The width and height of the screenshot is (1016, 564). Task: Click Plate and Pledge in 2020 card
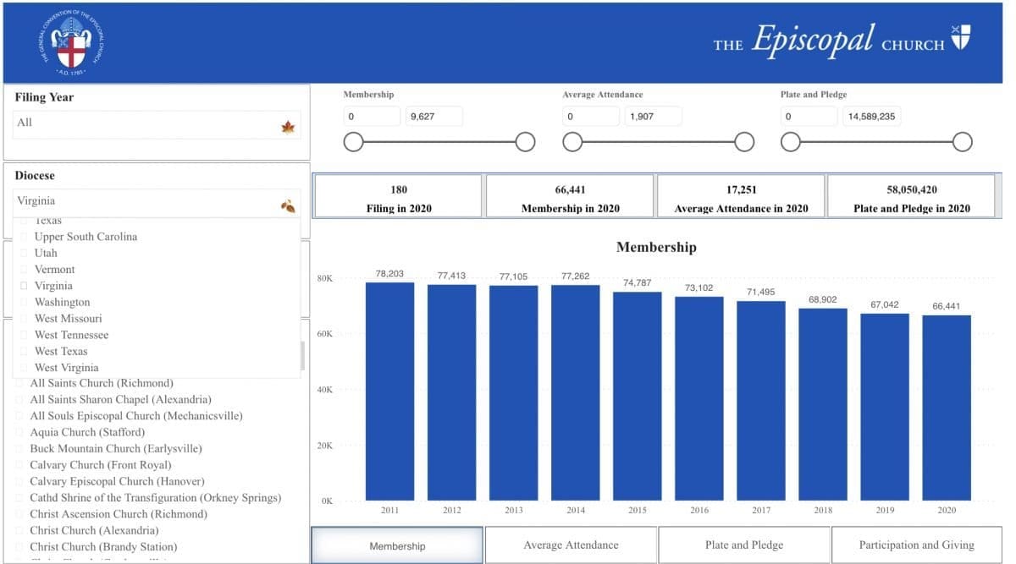pos(911,196)
